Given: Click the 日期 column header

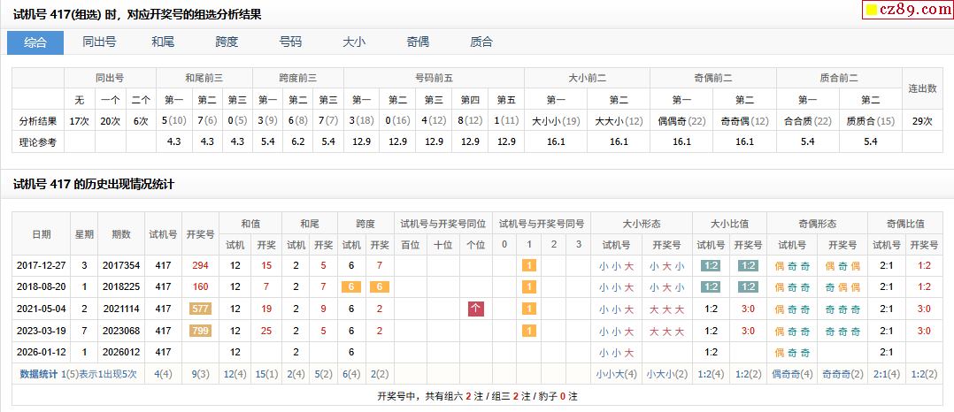Looking at the screenshot, I should tap(41, 234).
